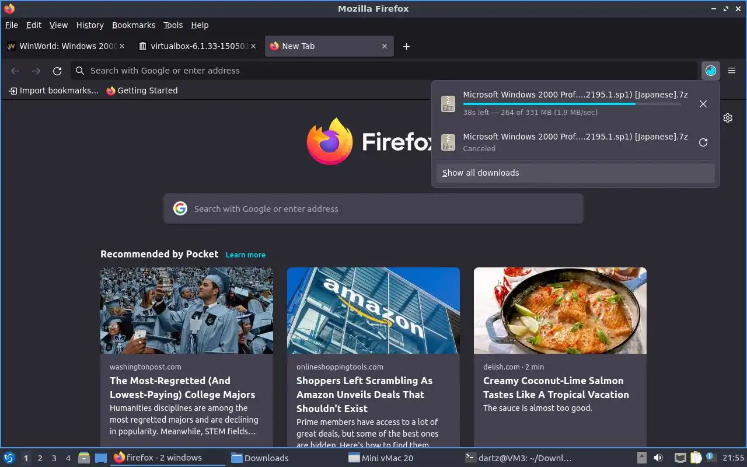Open a new tab with plus button
The height and width of the screenshot is (467, 747).
(407, 46)
